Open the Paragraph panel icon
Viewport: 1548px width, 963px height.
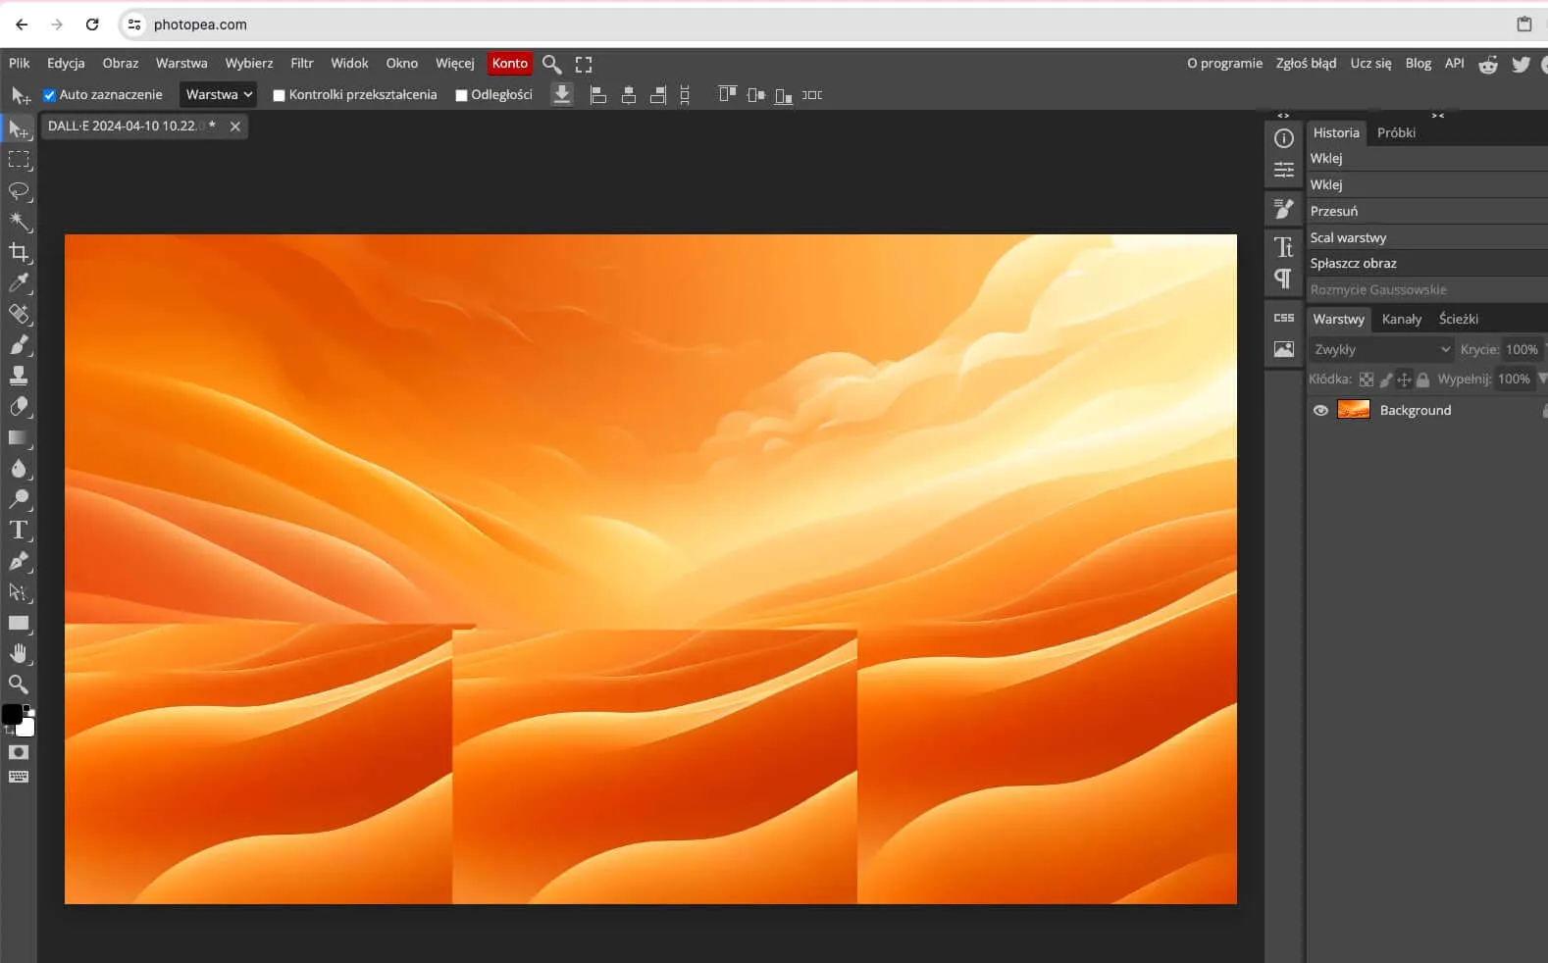click(1283, 279)
